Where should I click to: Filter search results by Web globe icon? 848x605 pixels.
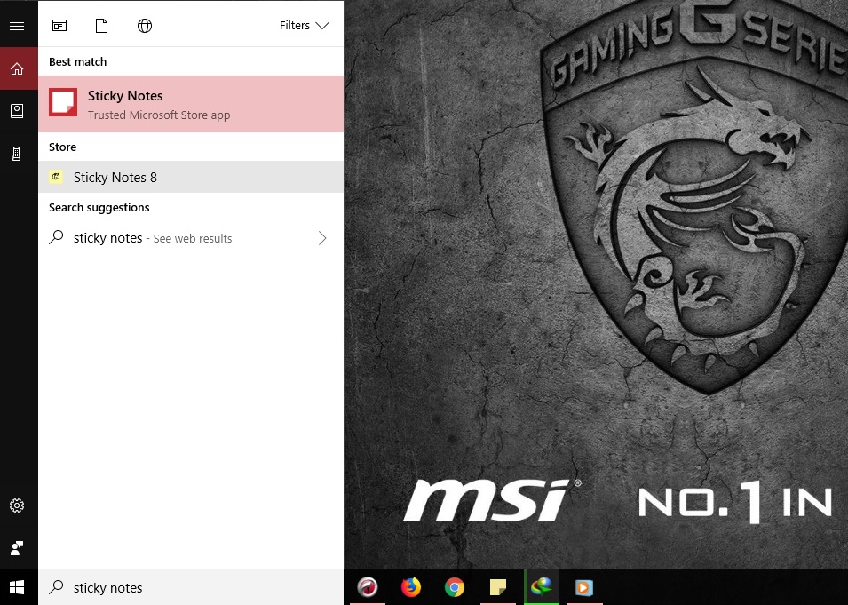click(145, 26)
